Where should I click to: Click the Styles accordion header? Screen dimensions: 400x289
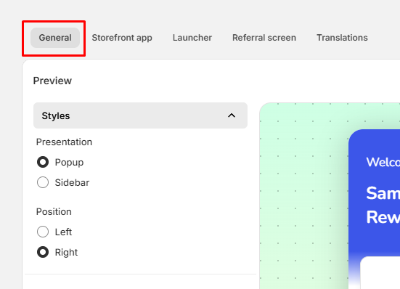click(x=140, y=115)
